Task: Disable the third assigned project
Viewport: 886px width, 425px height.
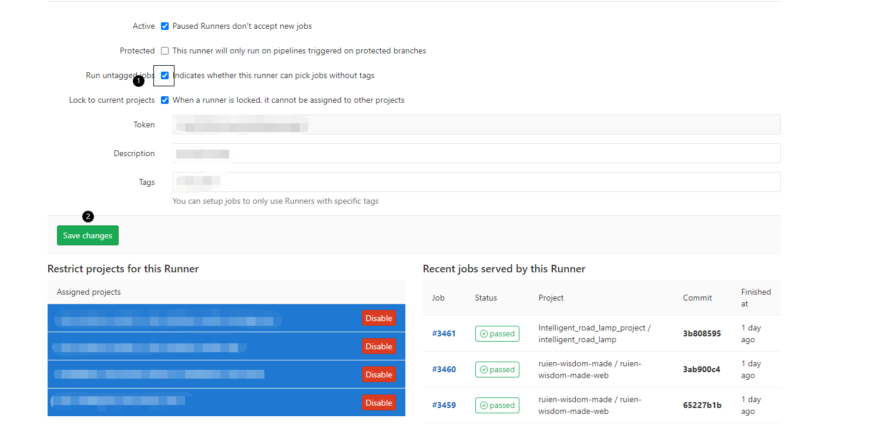Action: tap(378, 375)
